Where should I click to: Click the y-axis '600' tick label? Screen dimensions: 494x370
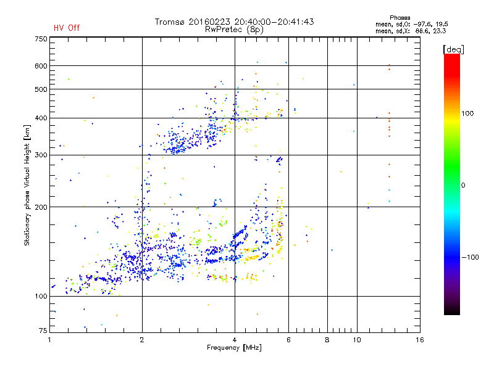click(41, 66)
